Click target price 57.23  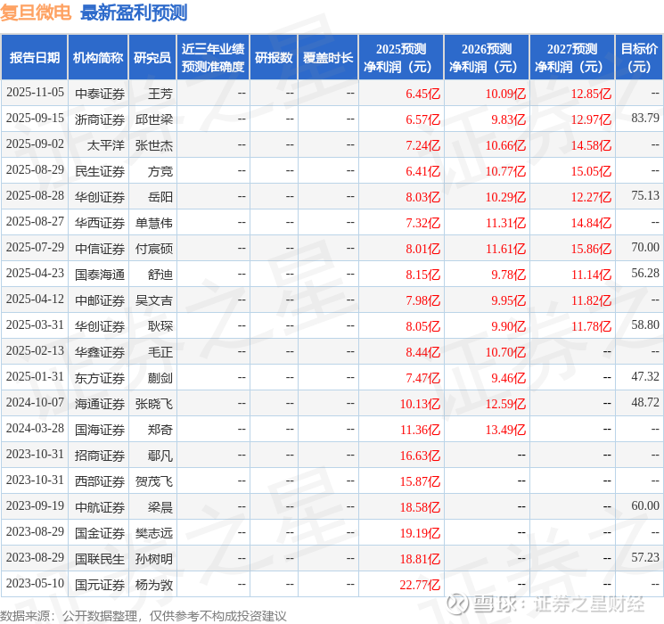click(x=645, y=557)
